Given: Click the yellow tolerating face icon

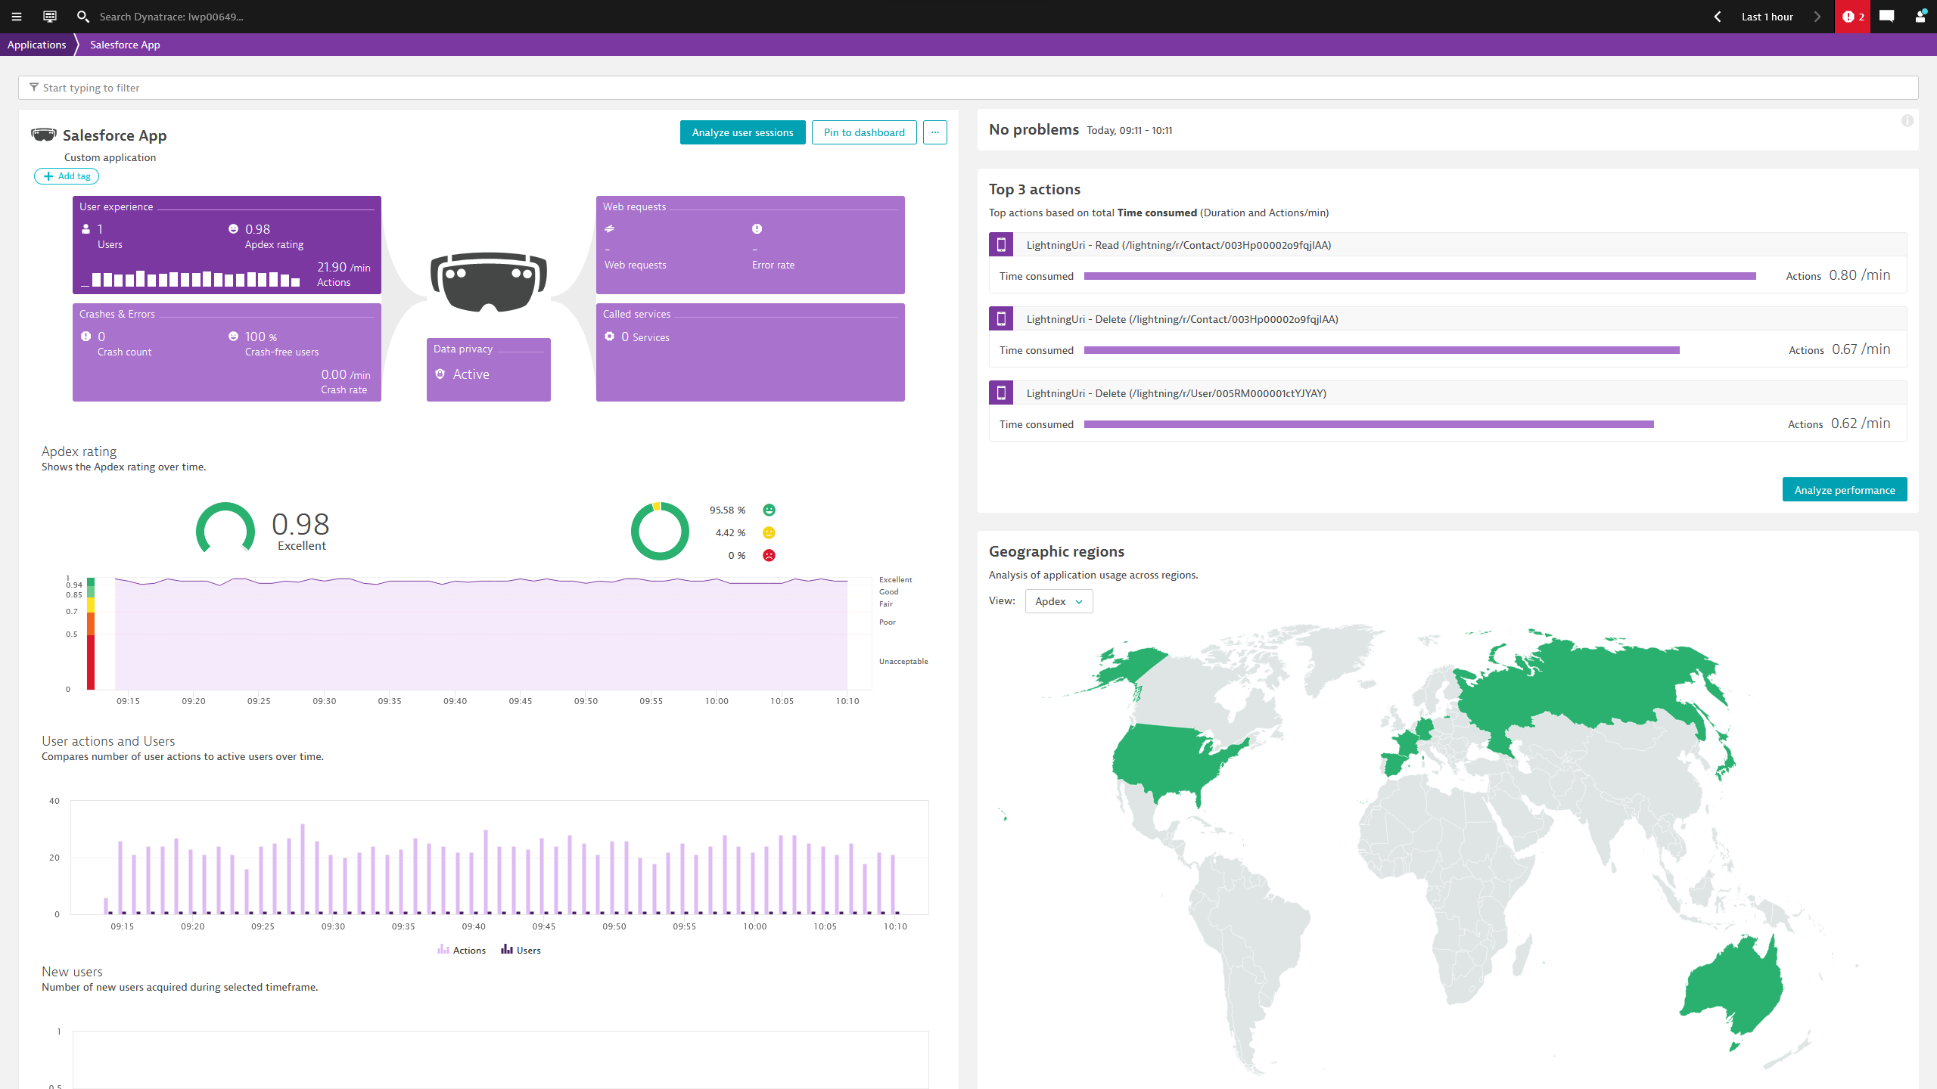Looking at the screenshot, I should pyautogui.click(x=769, y=533).
